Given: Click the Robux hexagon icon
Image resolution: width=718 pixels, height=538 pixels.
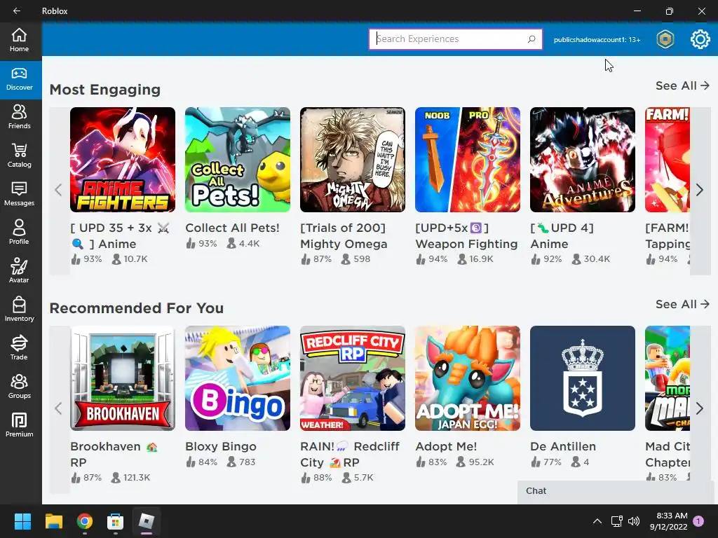Looking at the screenshot, I should (x=665, y=39).
